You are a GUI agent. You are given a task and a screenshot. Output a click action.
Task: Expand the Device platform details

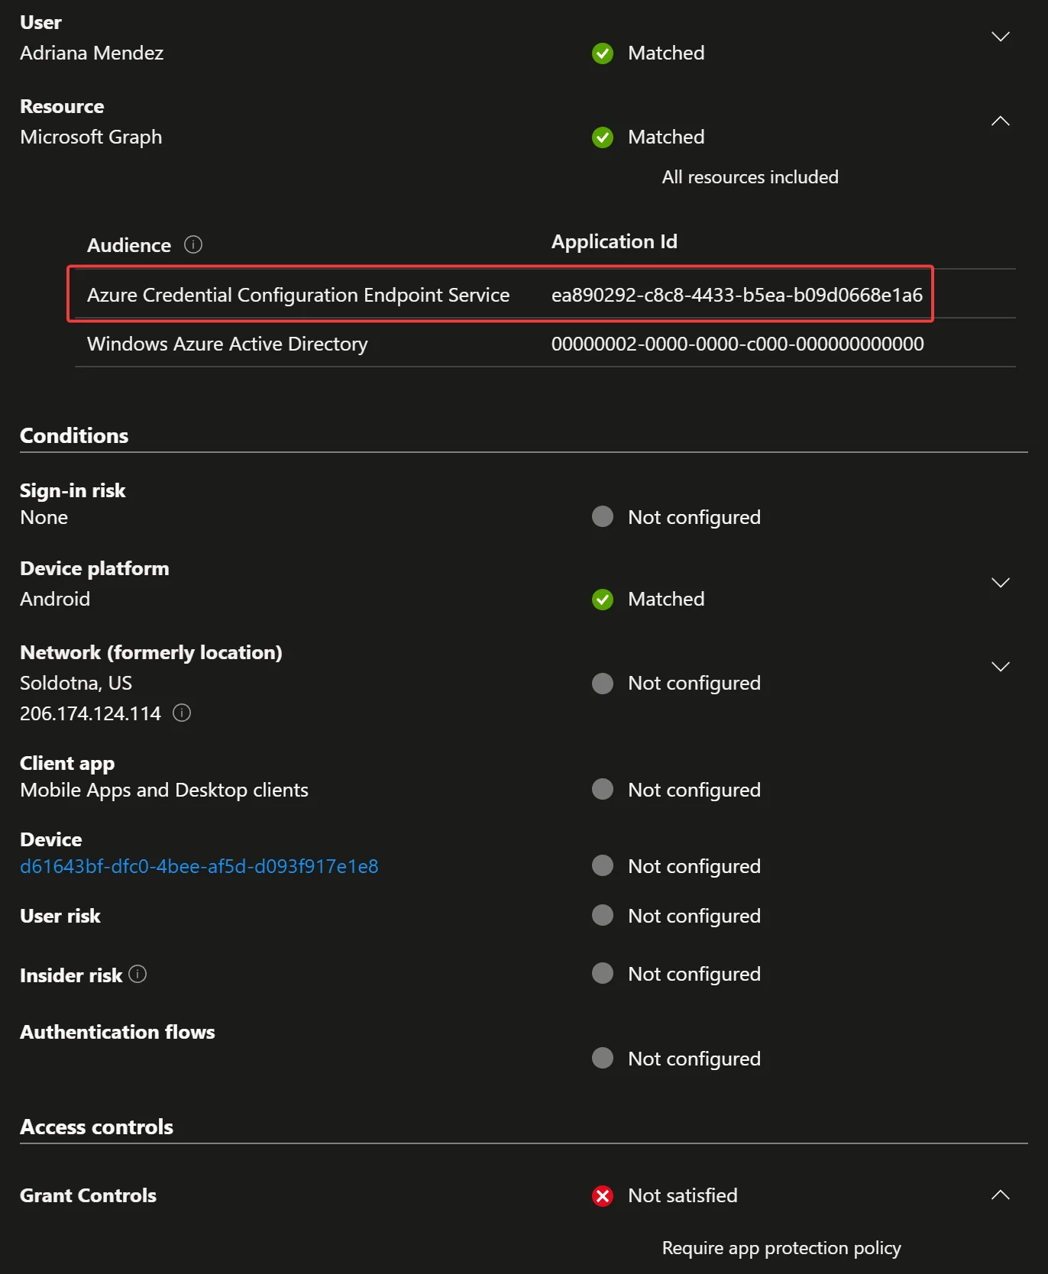tap(1000, 583)
